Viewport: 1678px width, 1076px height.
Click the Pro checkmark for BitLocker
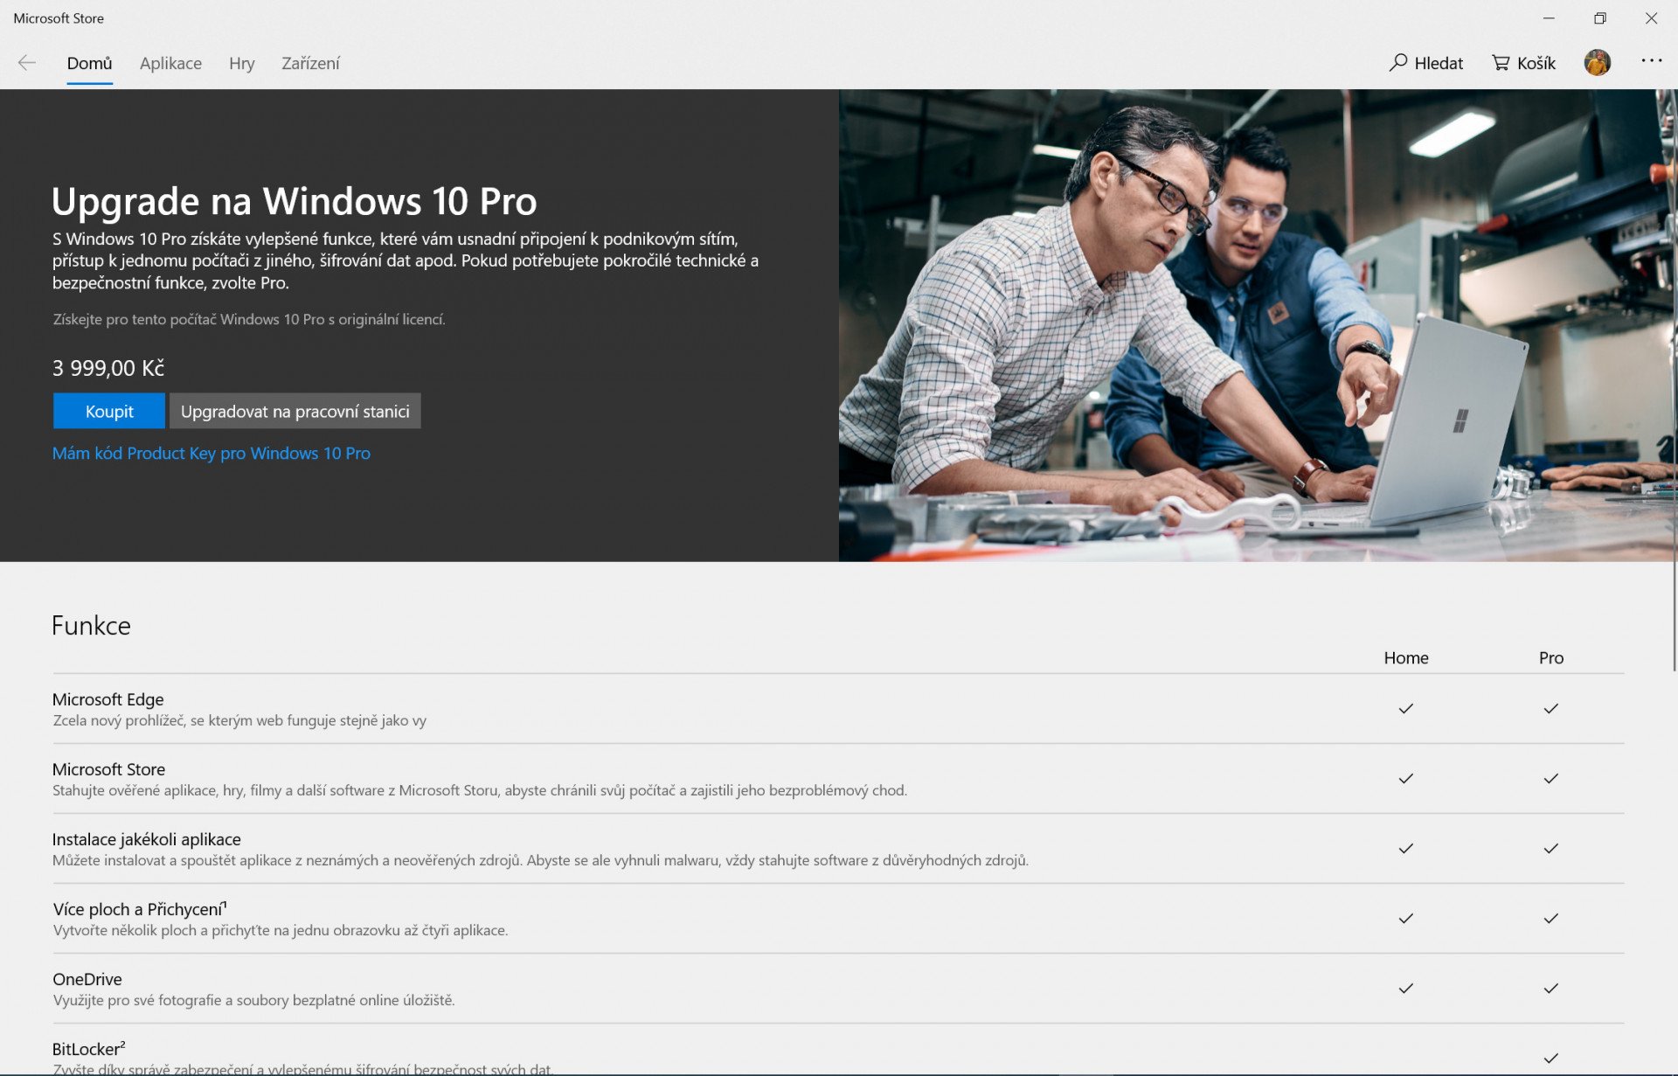1550,1058
